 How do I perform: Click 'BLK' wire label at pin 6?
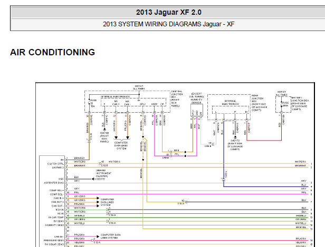[x=77, y=177]
